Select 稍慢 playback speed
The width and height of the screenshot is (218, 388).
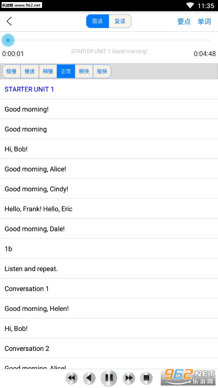[x=48, y=71]
